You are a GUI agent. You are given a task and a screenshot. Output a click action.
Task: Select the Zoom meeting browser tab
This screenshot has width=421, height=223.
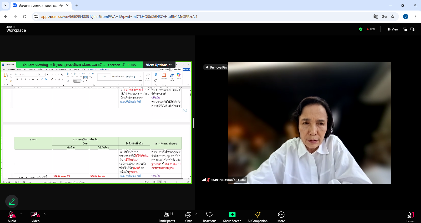pyautogui.click(x=38, y=5)
